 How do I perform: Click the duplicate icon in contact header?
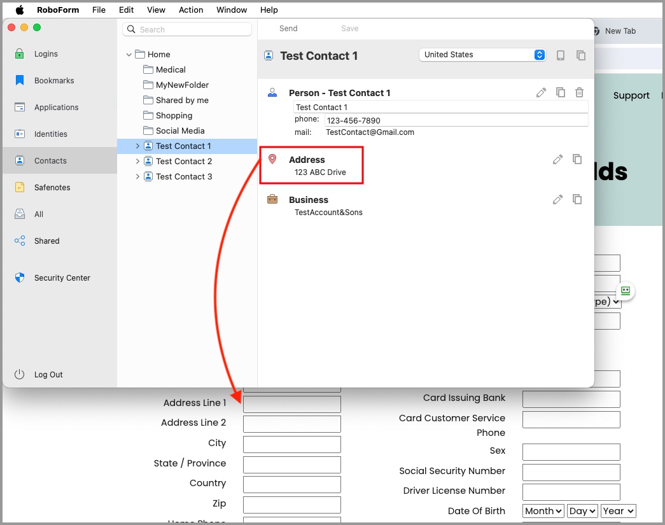coord(581,55)
